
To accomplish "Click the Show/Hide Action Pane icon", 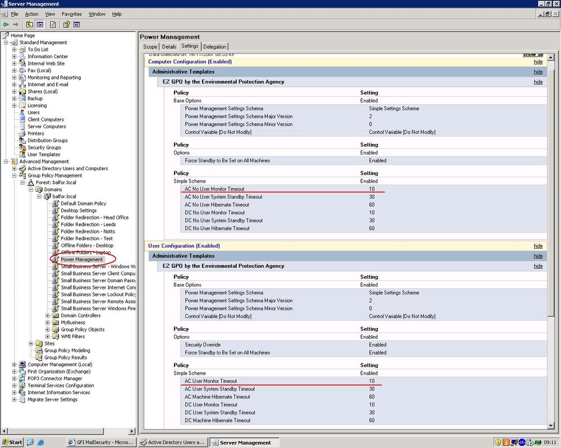I will tap(76, 24).
